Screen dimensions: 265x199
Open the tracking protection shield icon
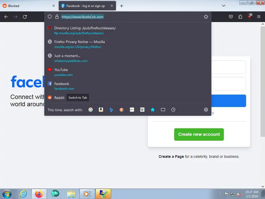click(49, 17)
